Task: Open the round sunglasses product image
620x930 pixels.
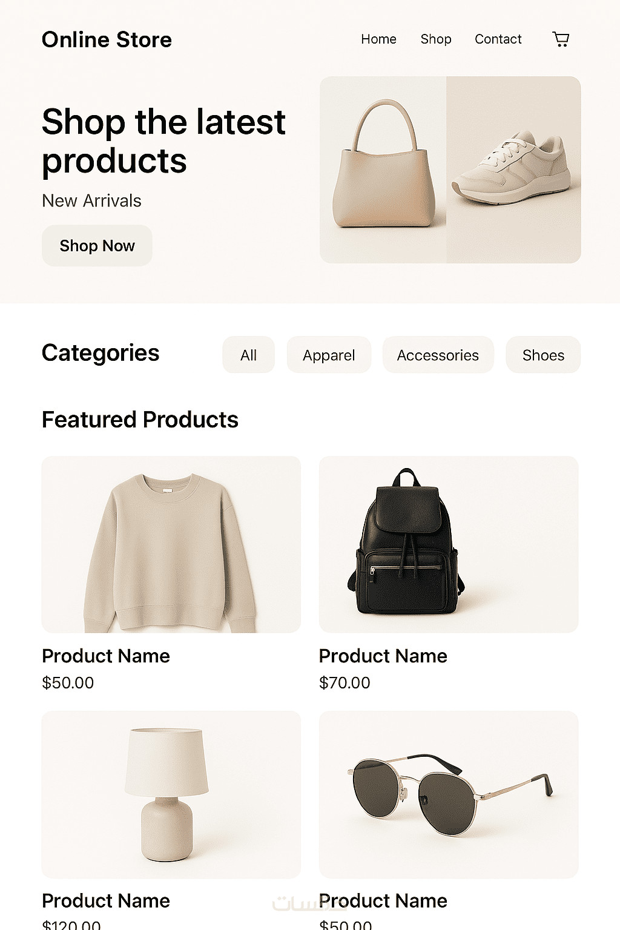Action: pyautogui.click(x=449, y=794)
